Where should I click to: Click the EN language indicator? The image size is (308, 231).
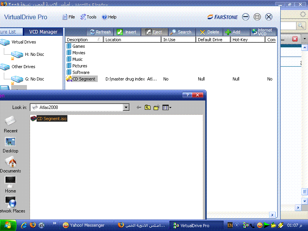(230, 225)
